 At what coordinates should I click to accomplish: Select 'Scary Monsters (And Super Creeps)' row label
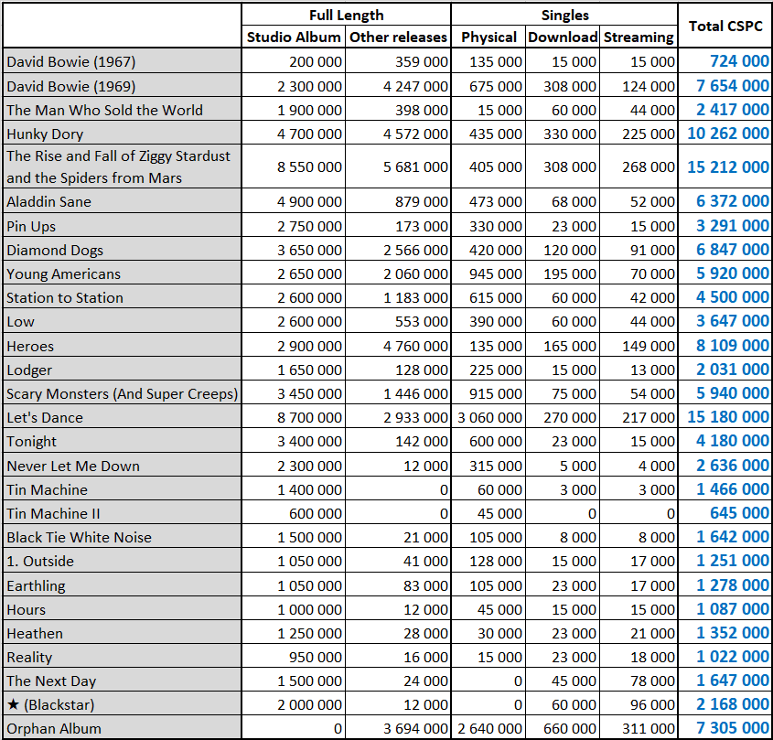(122, 394)
